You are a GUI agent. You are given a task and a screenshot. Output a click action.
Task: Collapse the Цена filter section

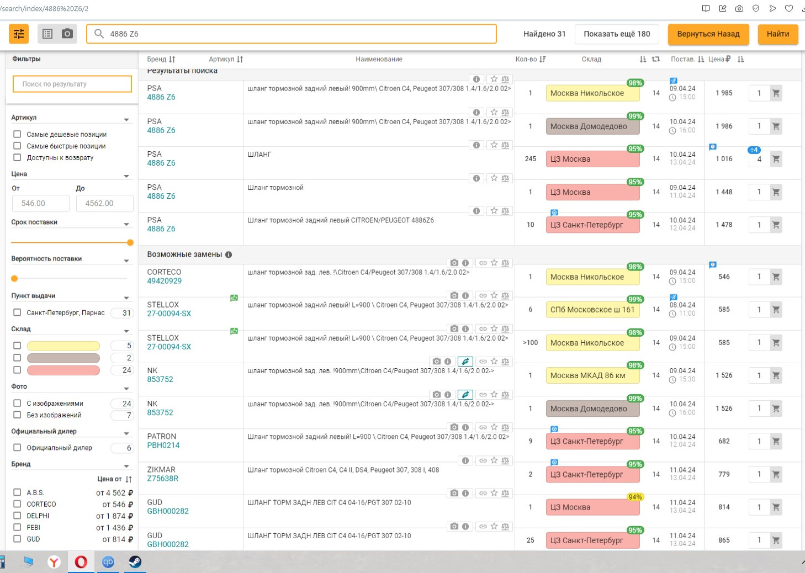(126, 176)
